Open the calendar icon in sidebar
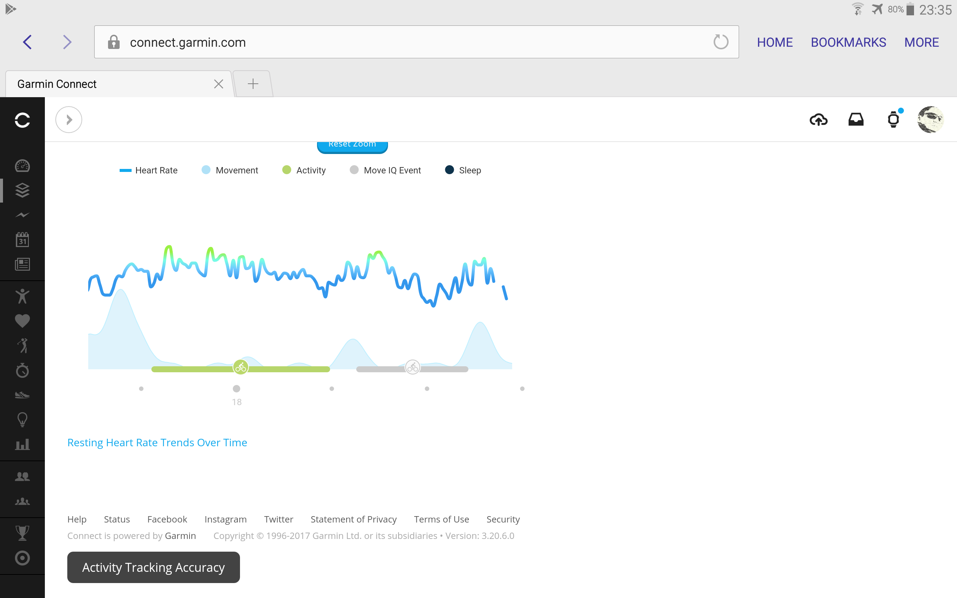 (x=22, y=240)
